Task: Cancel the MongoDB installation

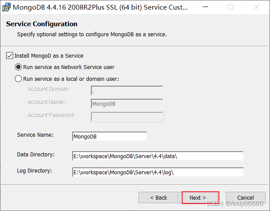Action: click(246, 197)
